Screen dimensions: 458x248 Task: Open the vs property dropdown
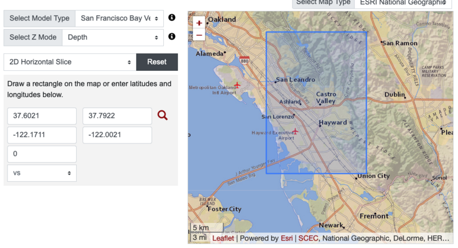[x=42, y=173]
